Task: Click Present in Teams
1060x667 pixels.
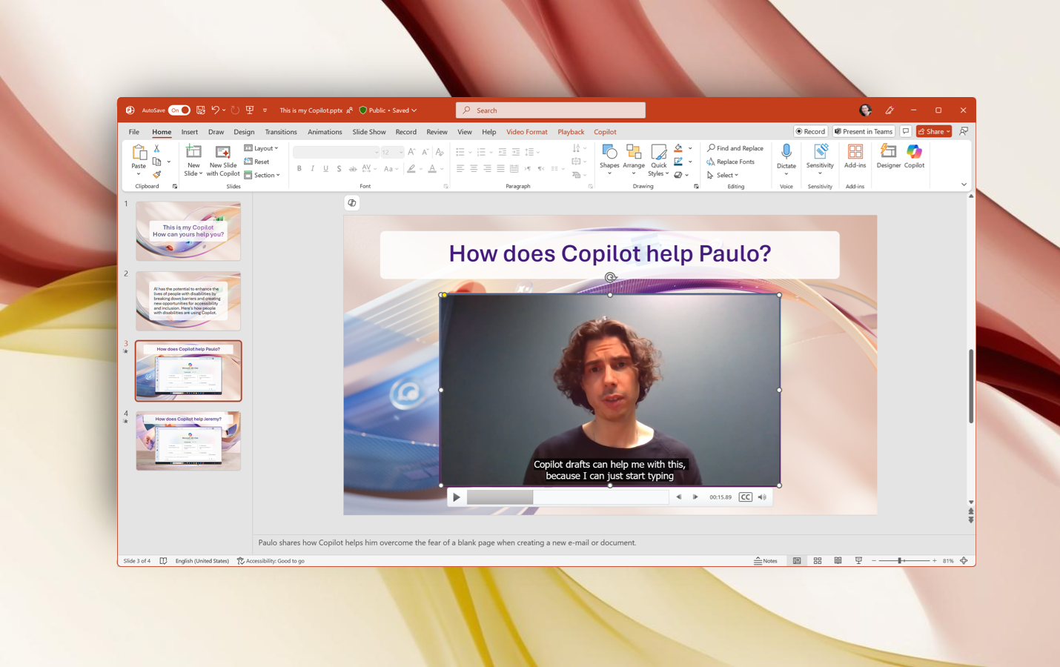Action: pos(864,131)
